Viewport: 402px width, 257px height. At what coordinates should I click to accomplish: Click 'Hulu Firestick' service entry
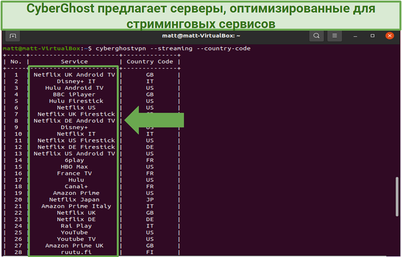76,101
